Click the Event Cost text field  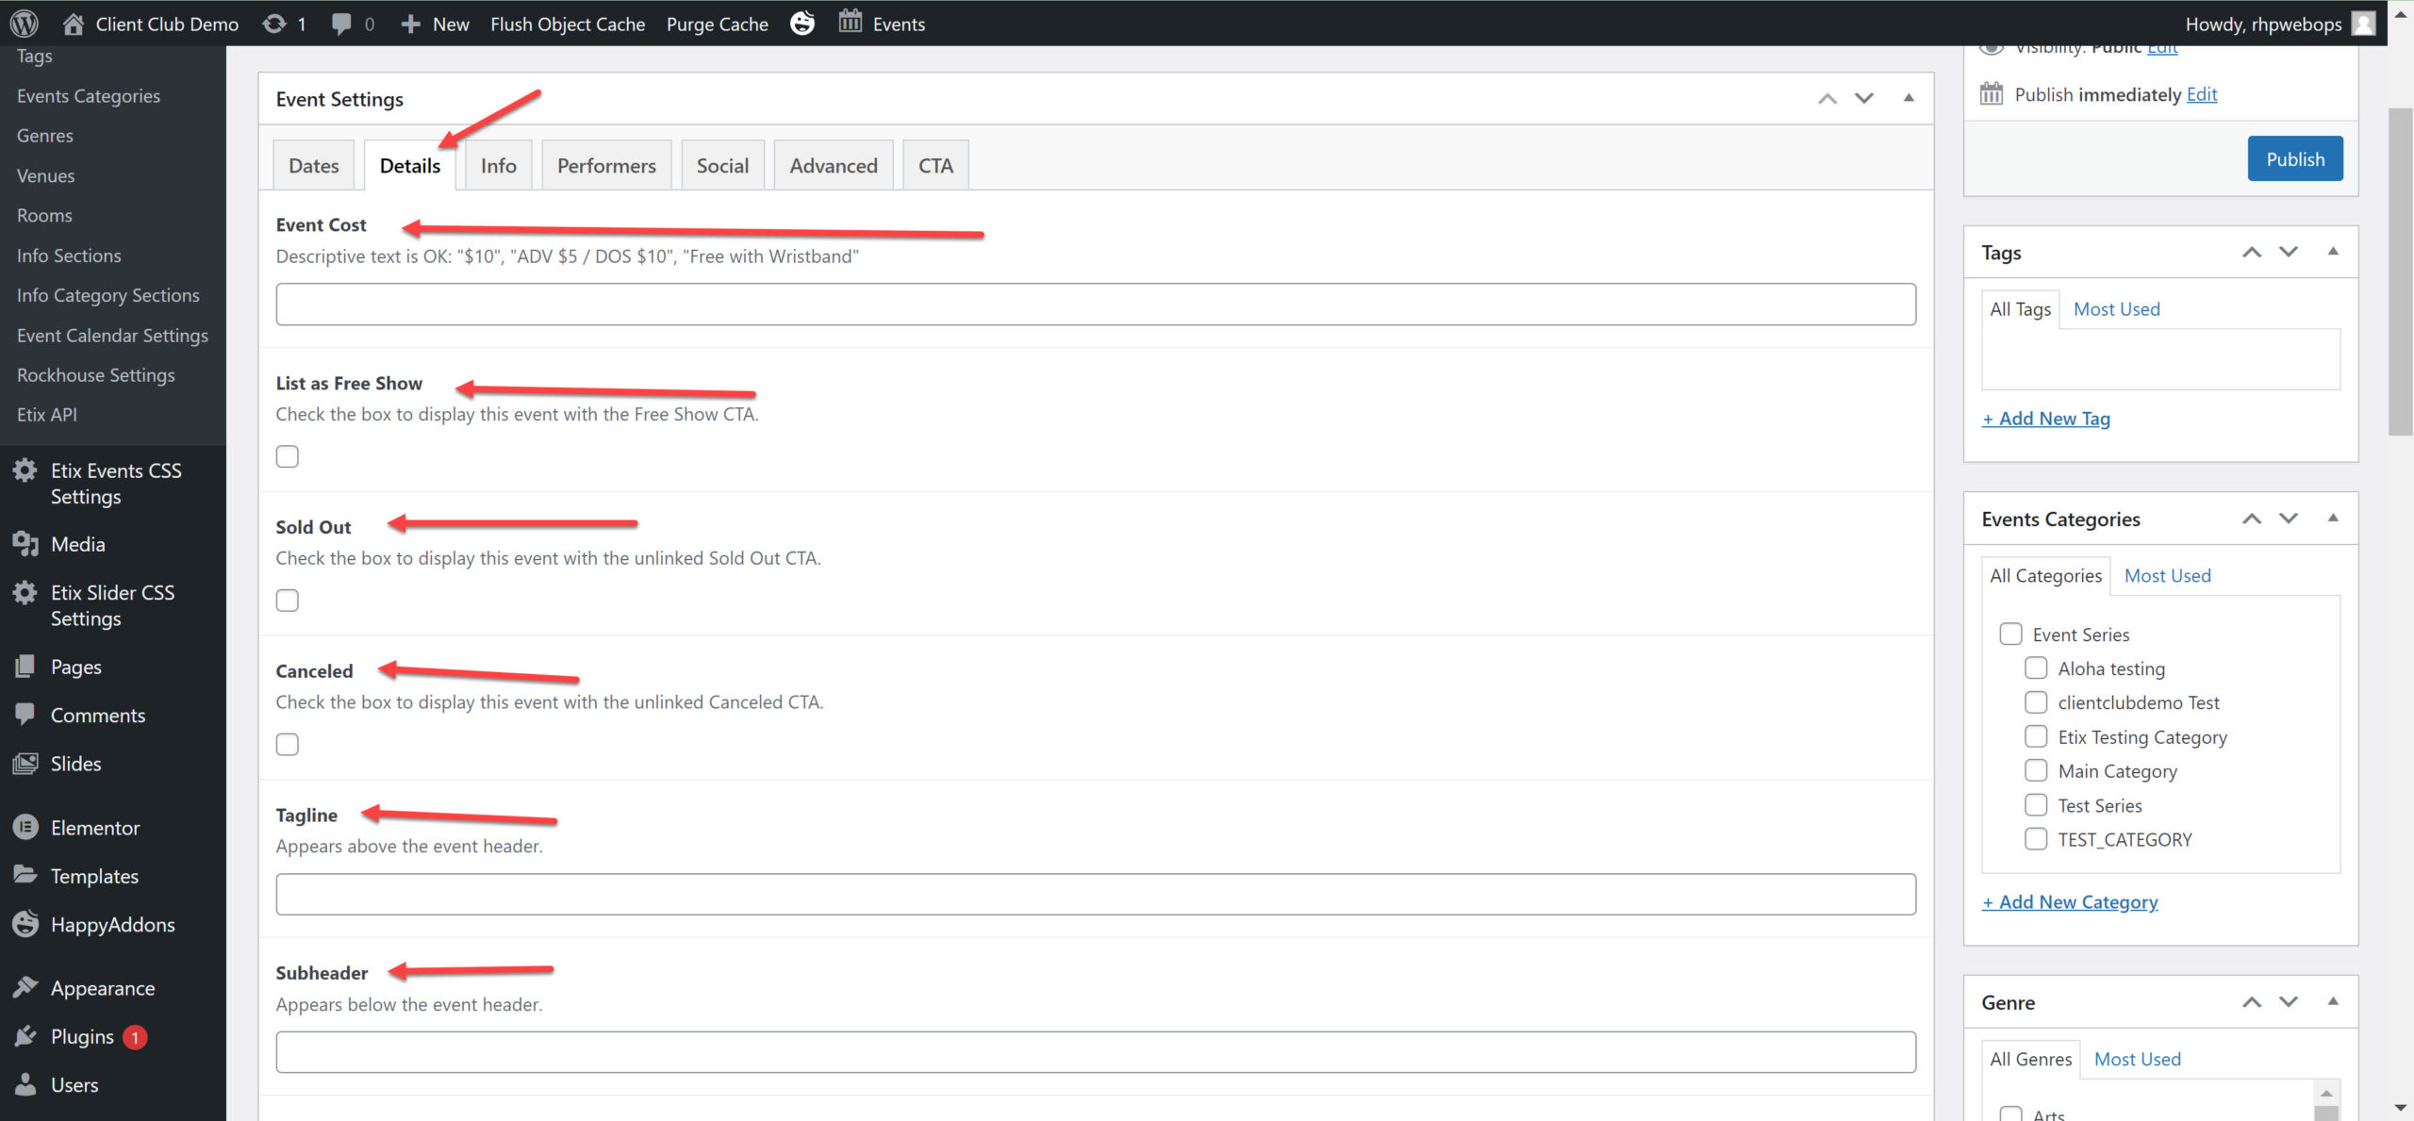(x=1095, y=305)
